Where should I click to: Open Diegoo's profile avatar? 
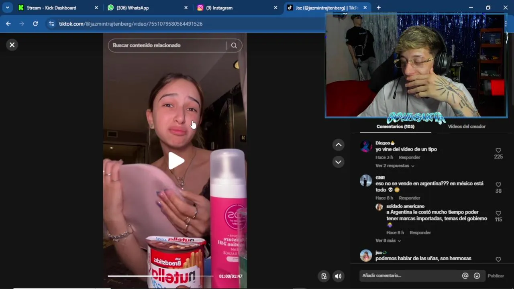366,146
